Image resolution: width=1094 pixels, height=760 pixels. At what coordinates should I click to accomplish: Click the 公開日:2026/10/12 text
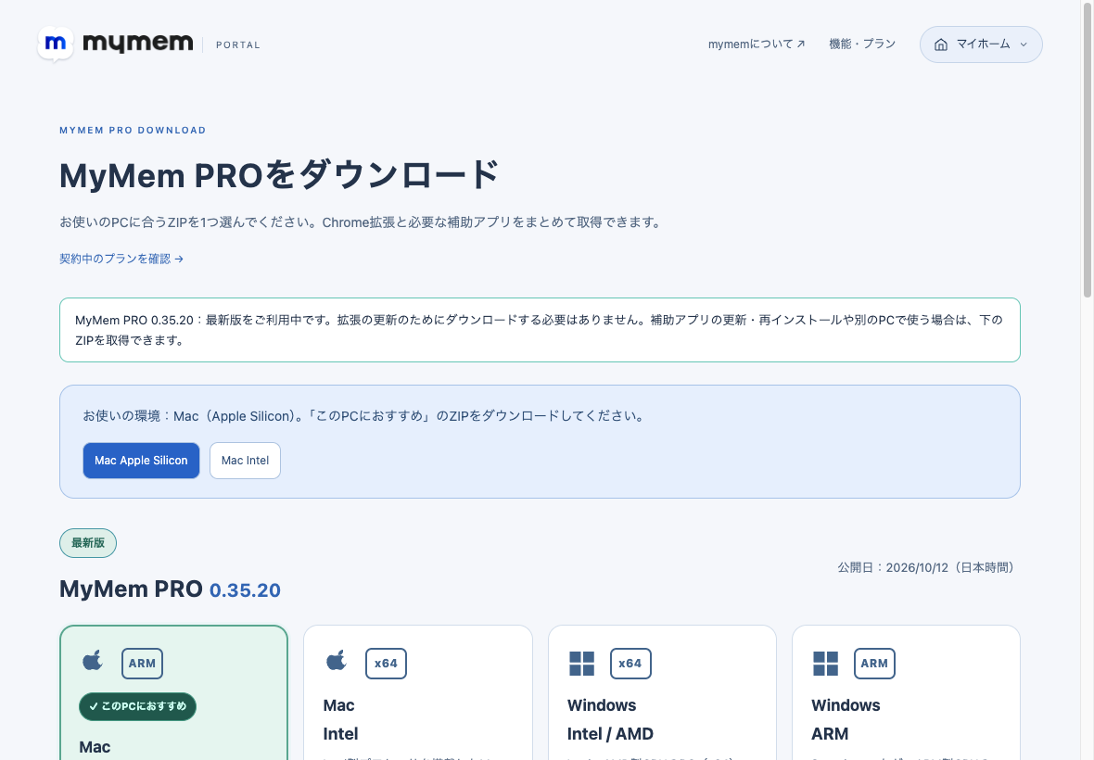928,567
